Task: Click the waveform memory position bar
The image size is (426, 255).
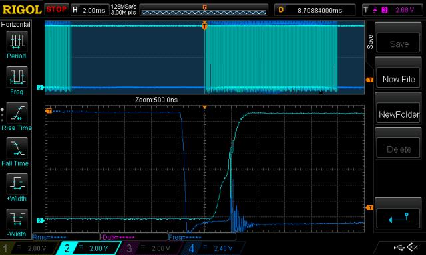Action: click(204, 11)
